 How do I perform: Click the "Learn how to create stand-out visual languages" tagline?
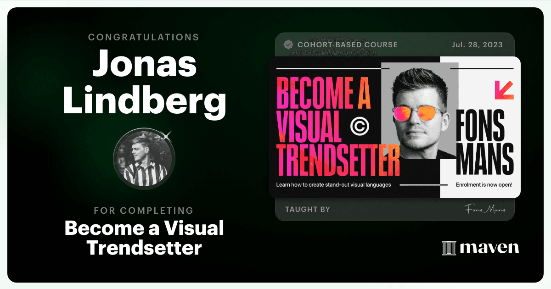coord(333,185)
